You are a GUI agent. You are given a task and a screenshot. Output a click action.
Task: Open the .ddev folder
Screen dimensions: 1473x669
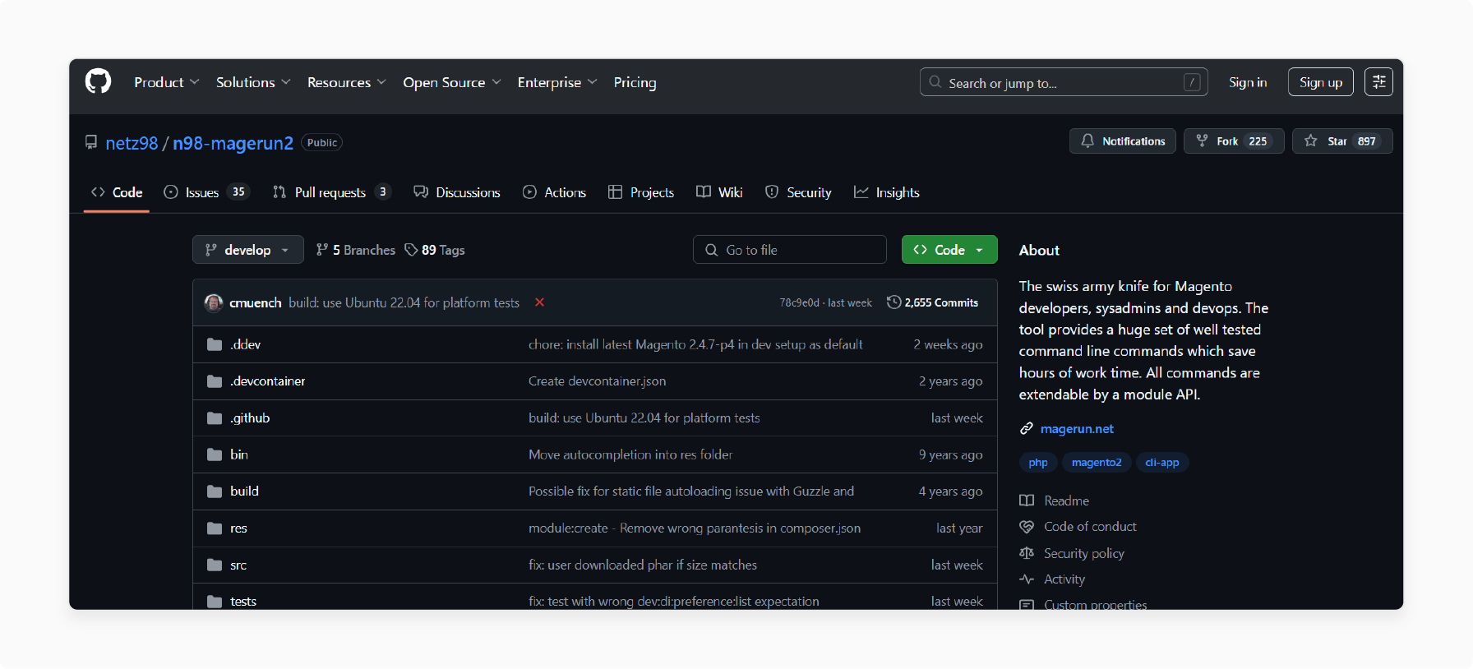tap(245, 344)
